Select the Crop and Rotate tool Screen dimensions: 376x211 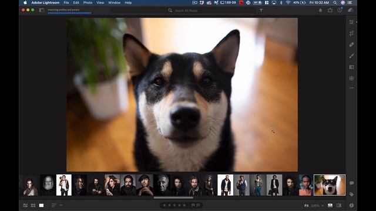click(x=351, y=33)
